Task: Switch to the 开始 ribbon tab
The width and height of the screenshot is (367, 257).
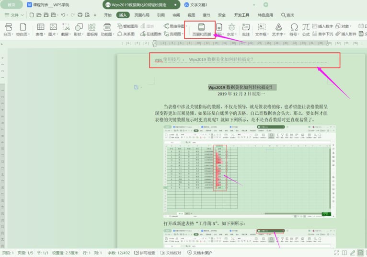Action: click(108, 15)
